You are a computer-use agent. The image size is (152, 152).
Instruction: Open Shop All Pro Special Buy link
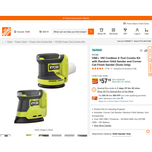coord(115,92)
